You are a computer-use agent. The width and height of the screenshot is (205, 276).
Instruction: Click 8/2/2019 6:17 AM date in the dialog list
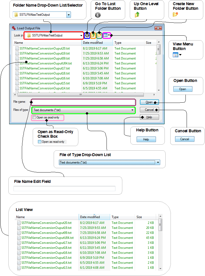pos(95,48)
